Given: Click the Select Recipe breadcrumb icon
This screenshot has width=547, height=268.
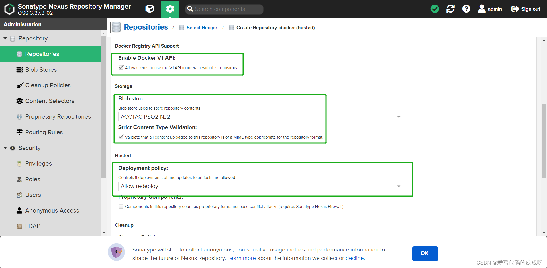Looking at the screenshot, I should tap(181, 28).
